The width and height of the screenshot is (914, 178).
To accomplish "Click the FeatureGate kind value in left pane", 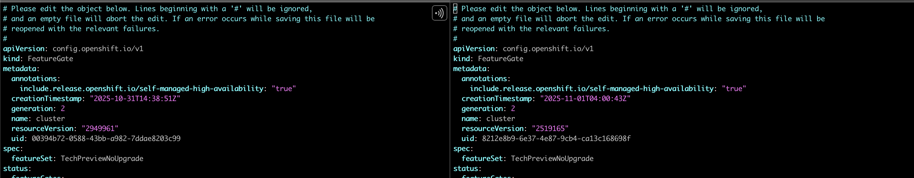I will coord(50,59).
